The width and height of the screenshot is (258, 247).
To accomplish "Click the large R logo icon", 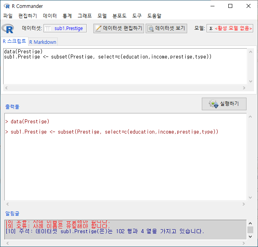I will click(8, 28).
